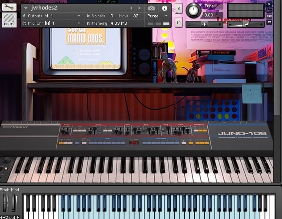This screenshot has height=219, width=282.
Task: Close the instrument with X button
Action: [269, 4]
